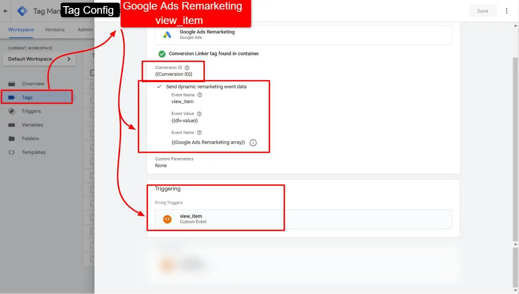Click the green Conversion Linker checkmark icon
The height and width of the screenshot is (294, 519).
coord(162,54)
